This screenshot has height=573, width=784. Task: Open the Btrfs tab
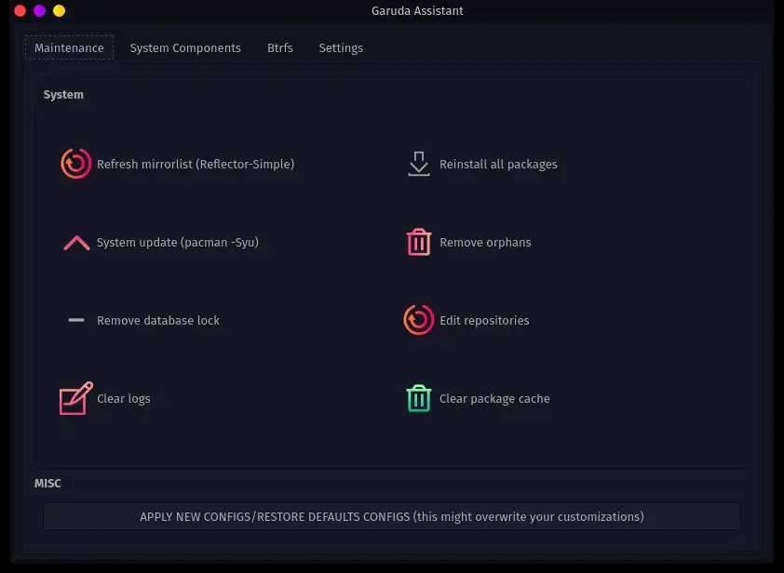pos(280,48)
